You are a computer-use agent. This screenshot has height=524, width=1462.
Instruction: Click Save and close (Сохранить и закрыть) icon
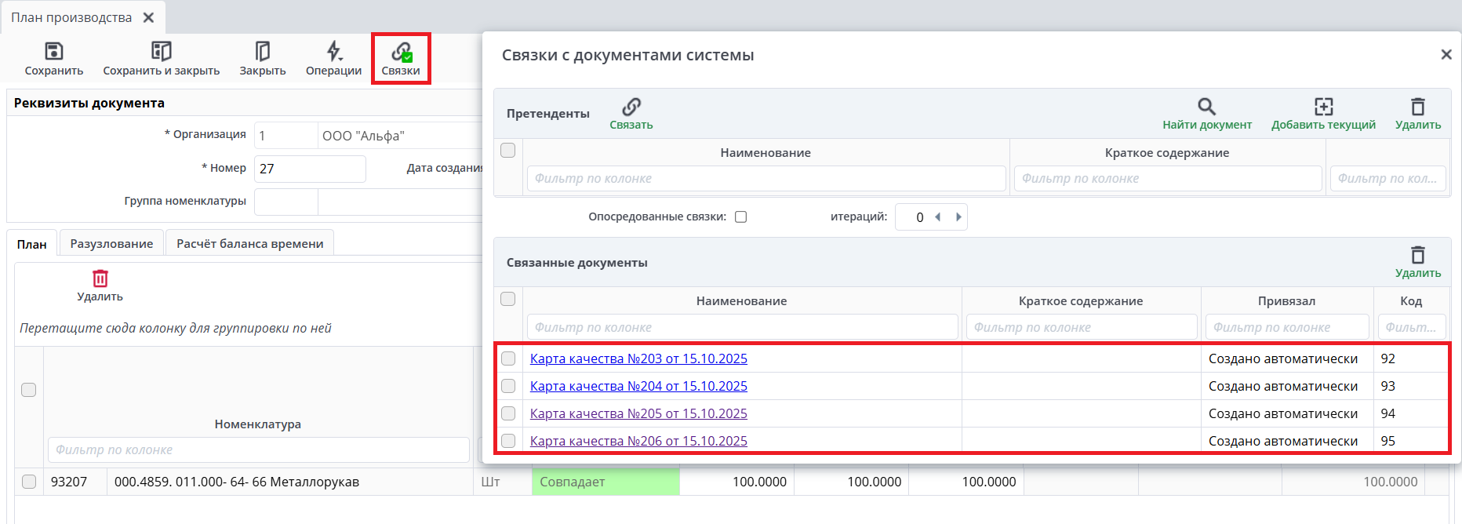point(161,52)
